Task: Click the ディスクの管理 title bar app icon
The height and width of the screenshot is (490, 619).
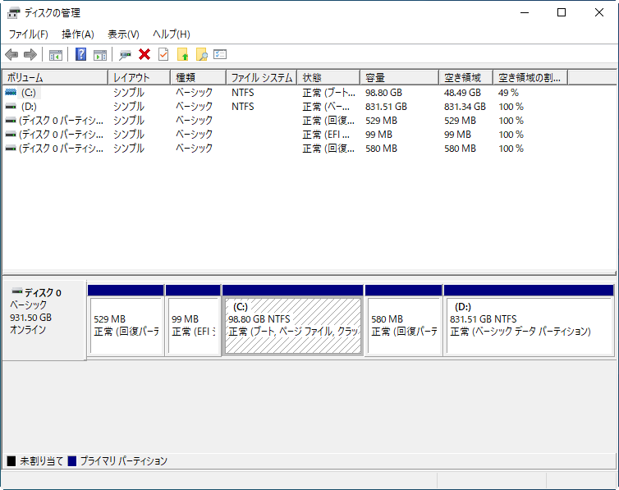Action: click(13, 13)
